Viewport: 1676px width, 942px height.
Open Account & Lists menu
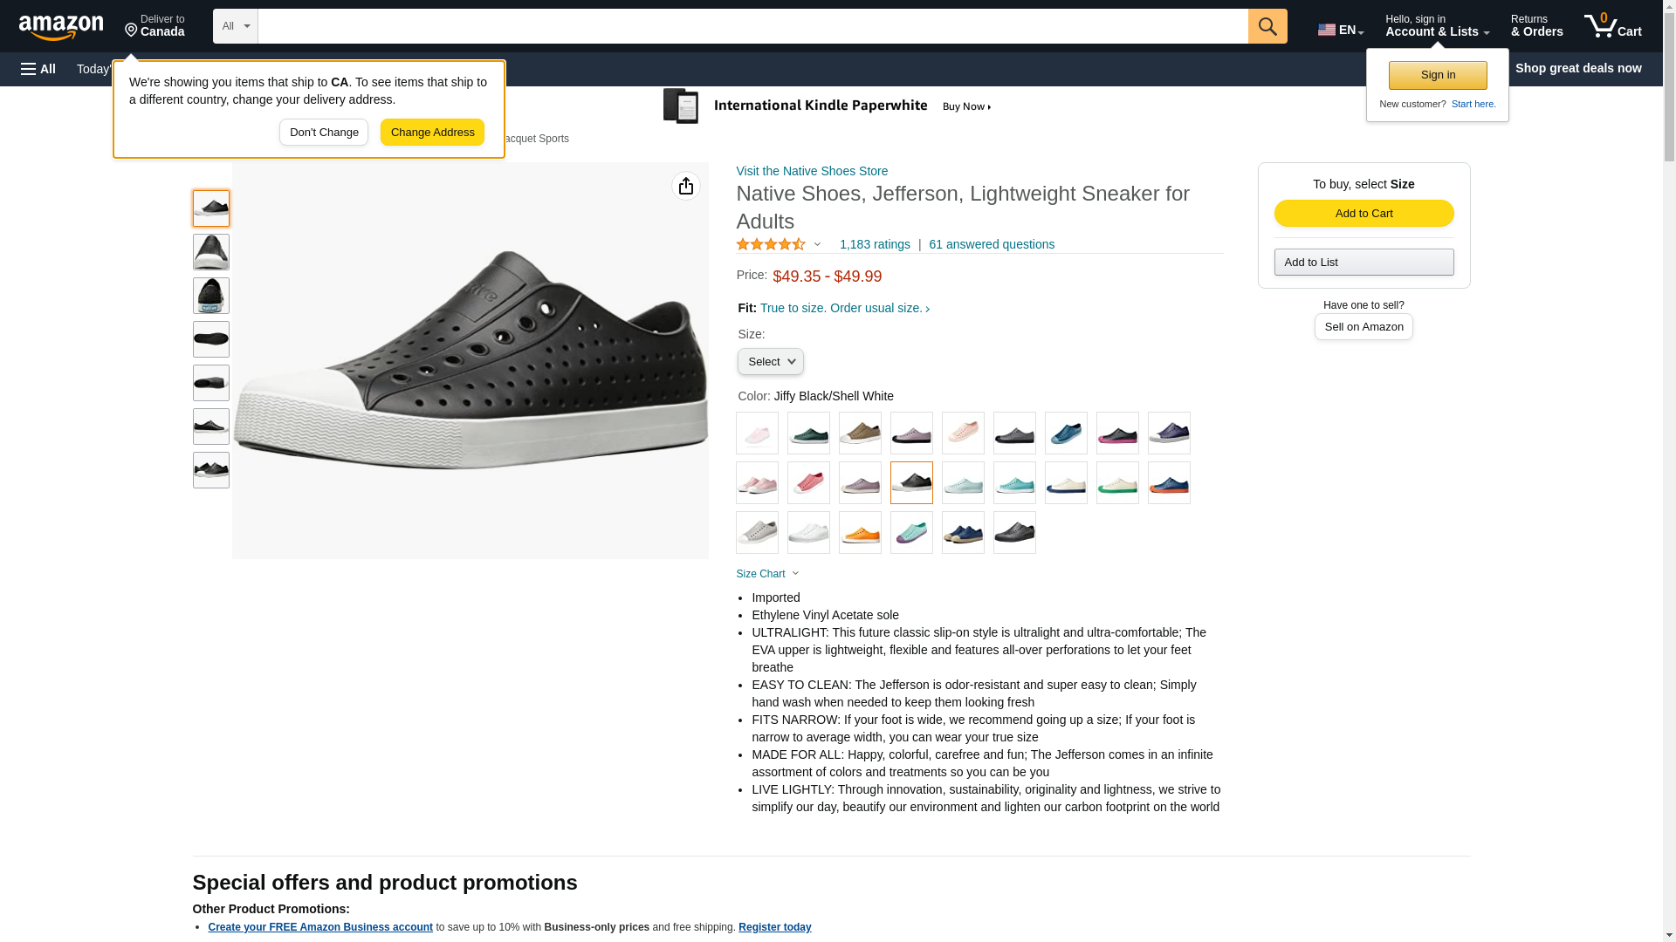click(x=1437, y=26)
